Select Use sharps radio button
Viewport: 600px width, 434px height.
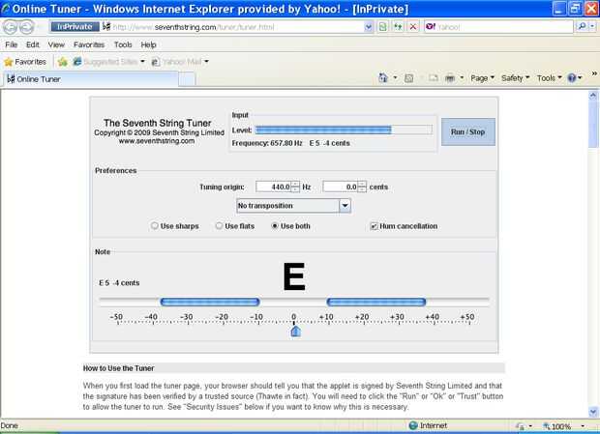click(155, 226)
